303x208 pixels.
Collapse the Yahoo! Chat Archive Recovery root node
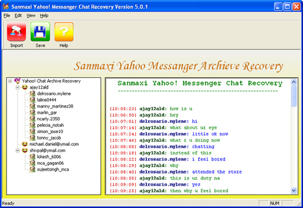(10, 81)
